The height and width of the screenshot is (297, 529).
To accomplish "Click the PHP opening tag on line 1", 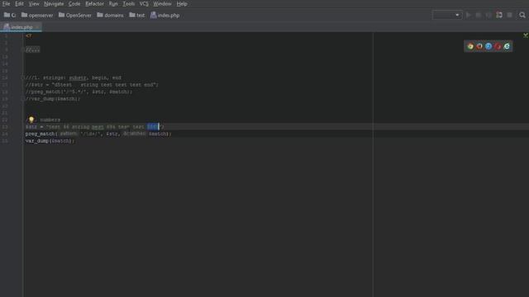I will [29, 35].
